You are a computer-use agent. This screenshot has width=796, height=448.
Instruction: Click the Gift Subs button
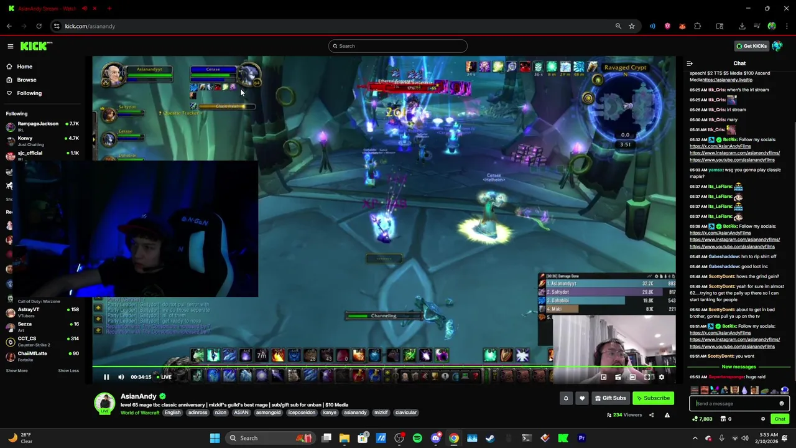(610, 398)
